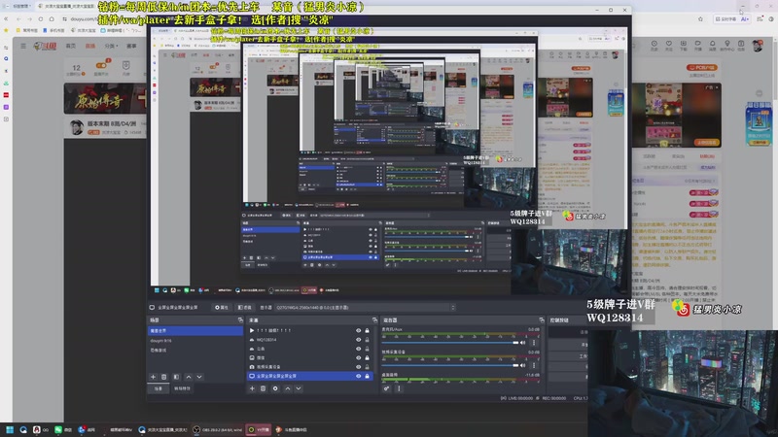
Task: Go to browser home page icon
Action: (x=52, y=18)
